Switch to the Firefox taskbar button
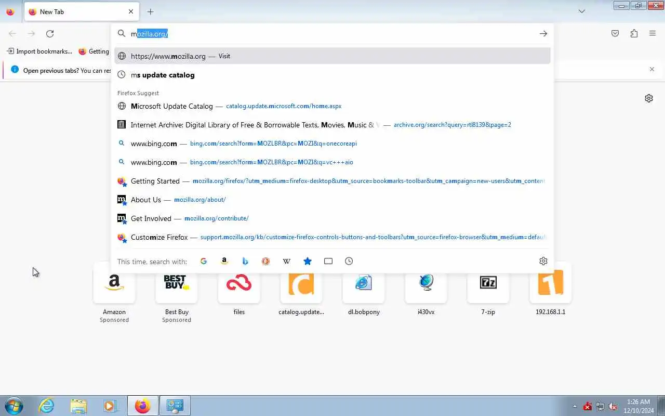Viewport: 665px width, 416px height. click(142, 406)
